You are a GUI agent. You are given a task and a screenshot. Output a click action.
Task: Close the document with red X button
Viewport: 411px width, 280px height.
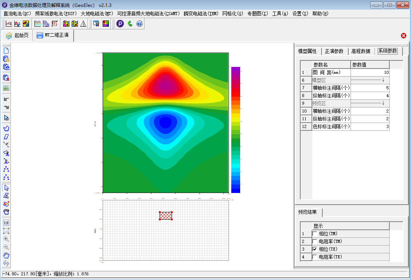tap(404, 36)
